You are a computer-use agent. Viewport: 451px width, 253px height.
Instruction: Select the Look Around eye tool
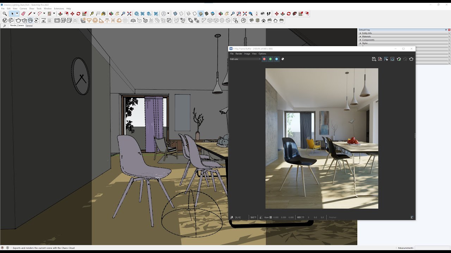pyautogui.click(x=262, y=14)
